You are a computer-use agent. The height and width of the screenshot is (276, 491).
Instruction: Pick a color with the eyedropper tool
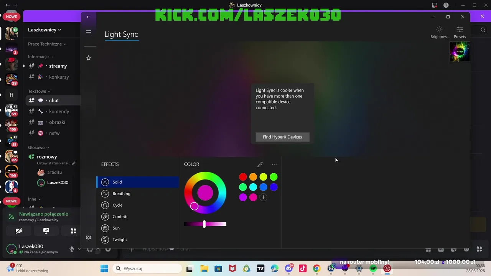[260, 164]
